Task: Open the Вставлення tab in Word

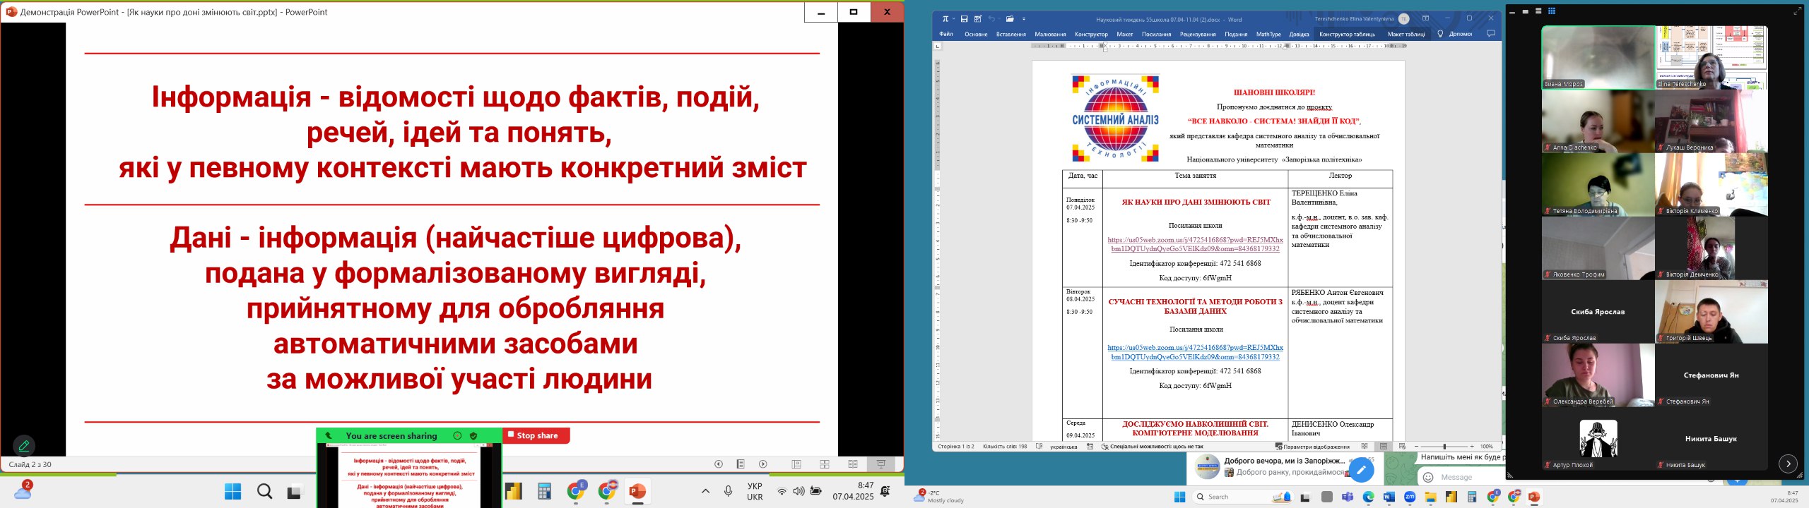Action: coord(1010,34)
